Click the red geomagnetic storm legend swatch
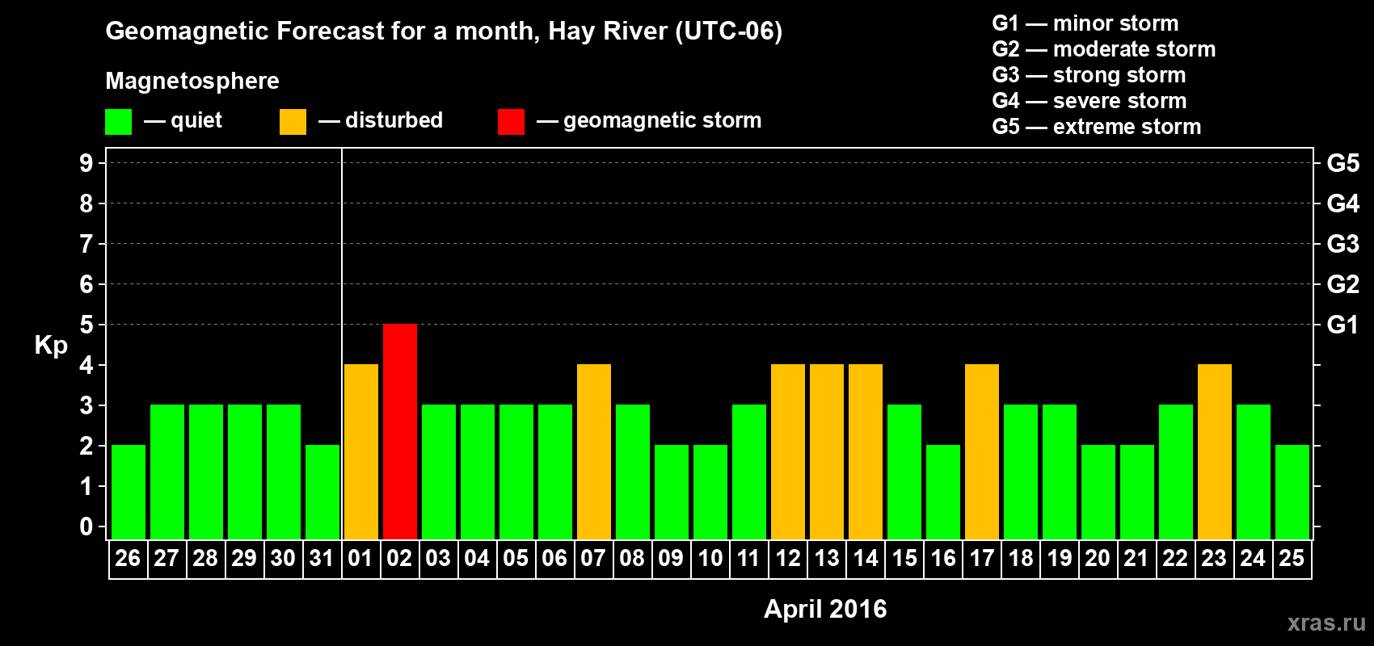Image resolution: width=1374 pixels, height=646 pixels. pos(511,122)
